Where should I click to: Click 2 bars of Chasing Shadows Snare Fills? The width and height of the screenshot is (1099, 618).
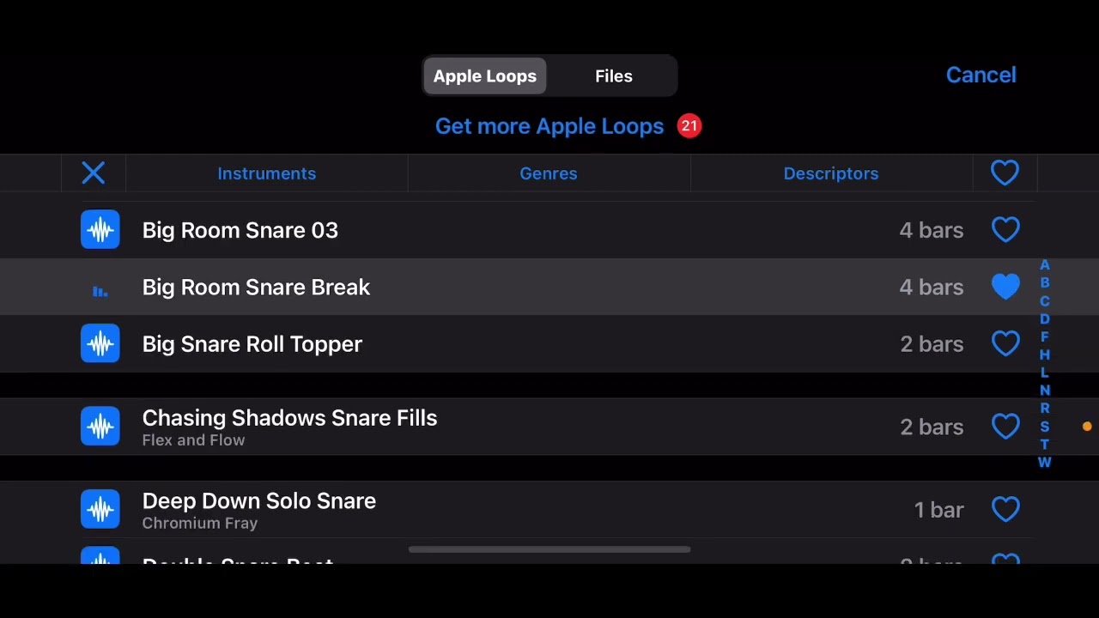coord(932,427)
